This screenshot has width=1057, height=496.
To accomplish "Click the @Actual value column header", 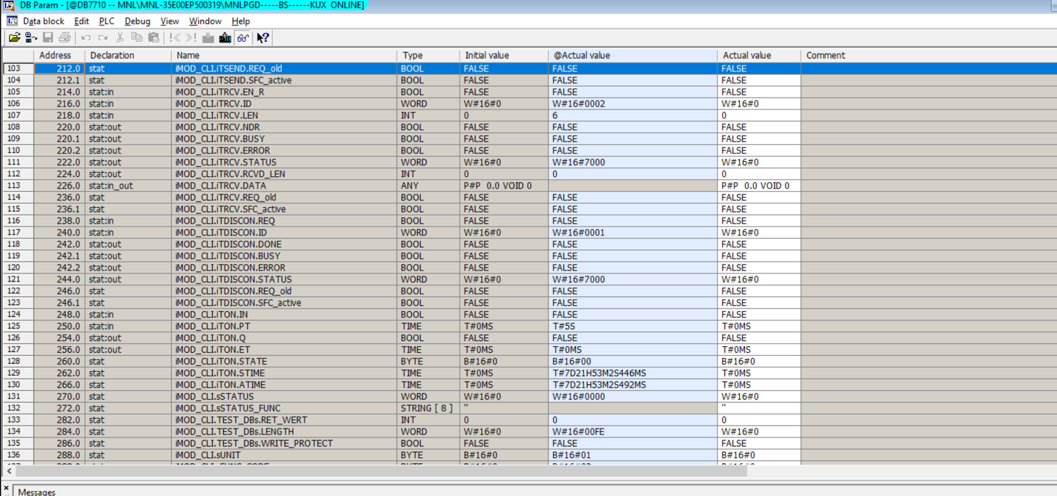I will pos(582,55).
